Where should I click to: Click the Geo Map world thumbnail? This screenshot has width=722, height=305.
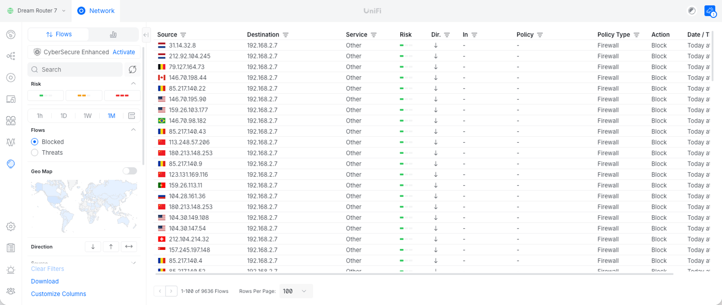click(x=84, y=207)
